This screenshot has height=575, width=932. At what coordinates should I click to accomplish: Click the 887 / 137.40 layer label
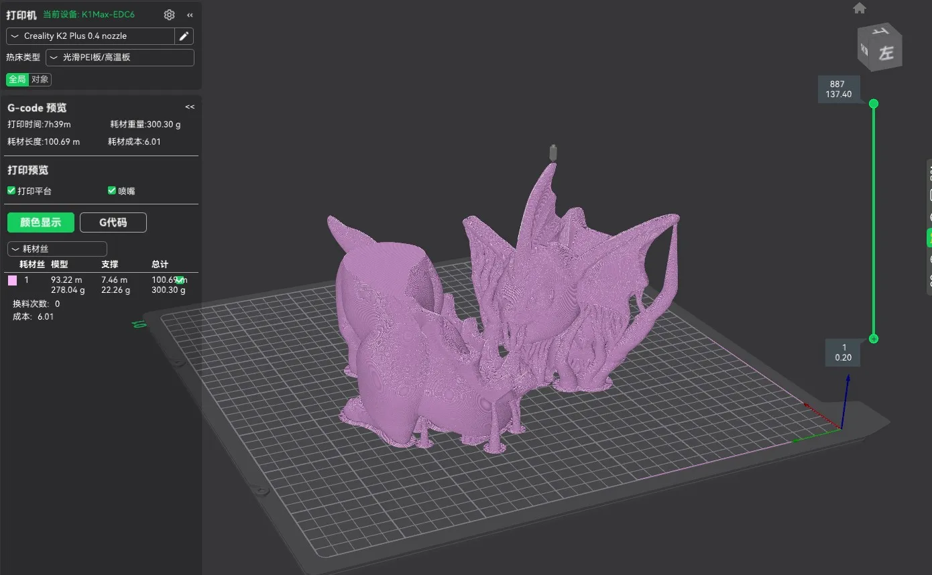point(839,89)
